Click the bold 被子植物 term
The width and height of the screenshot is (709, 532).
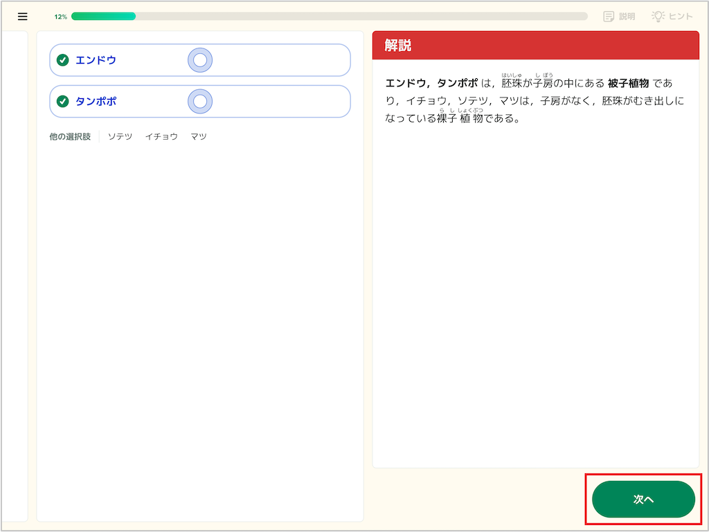click(x=629, y=83)
